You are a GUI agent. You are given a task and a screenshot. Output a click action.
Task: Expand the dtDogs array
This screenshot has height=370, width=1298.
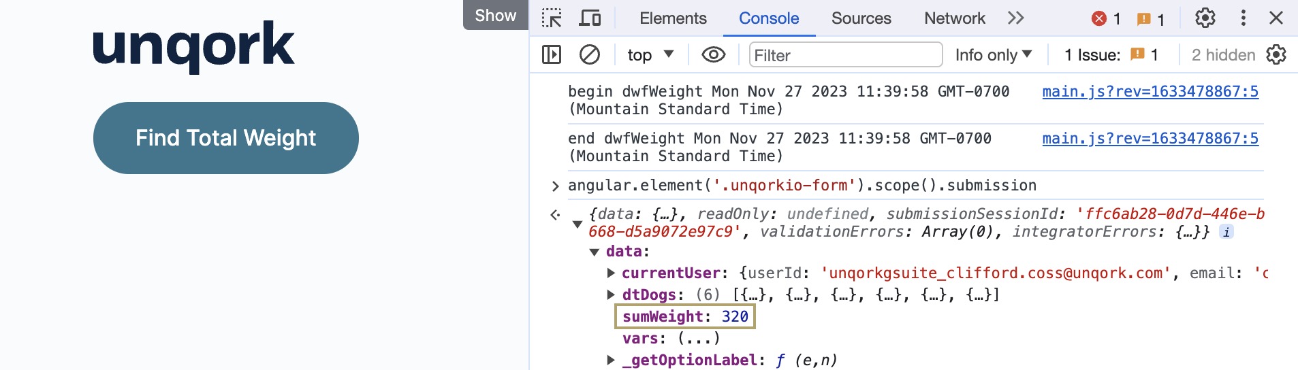pos(611,295)
